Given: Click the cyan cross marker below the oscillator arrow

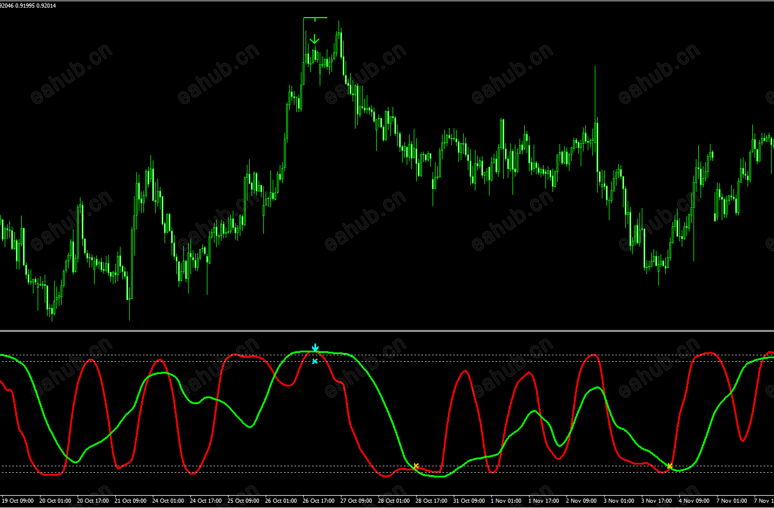Looking at the screenshot, I should click(x=315, y=361).
